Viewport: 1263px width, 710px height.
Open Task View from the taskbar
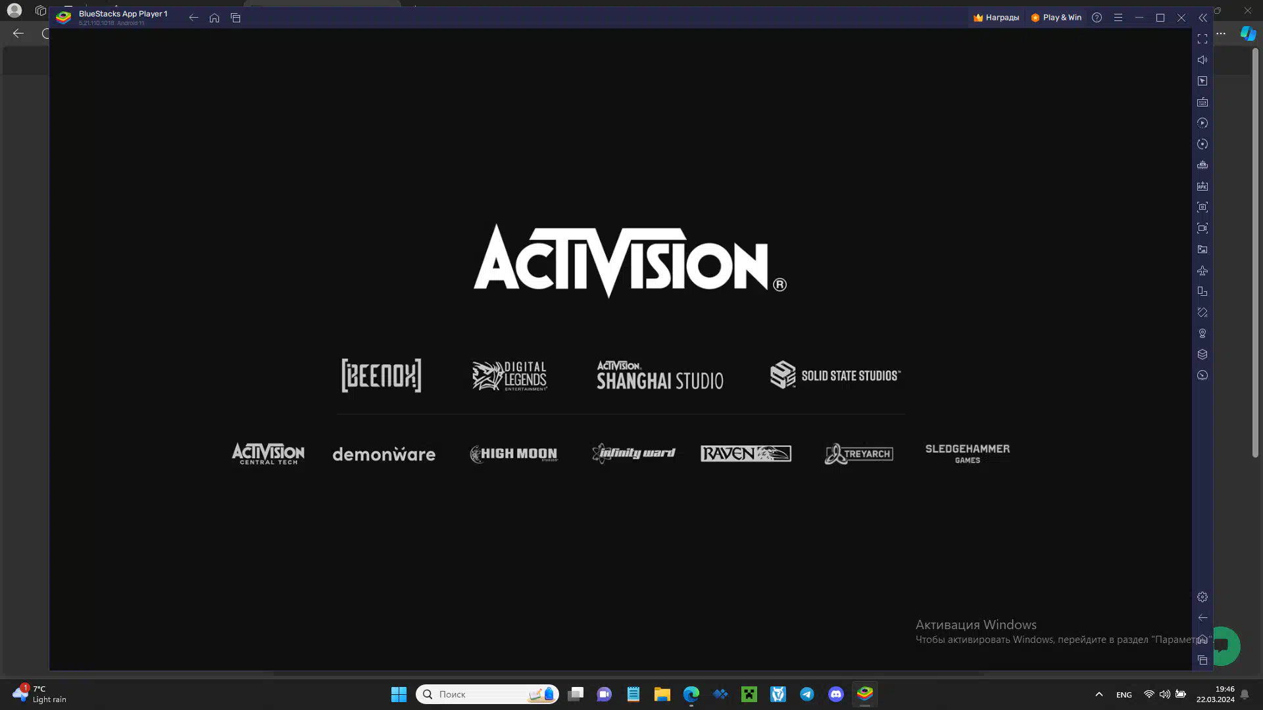576,694
